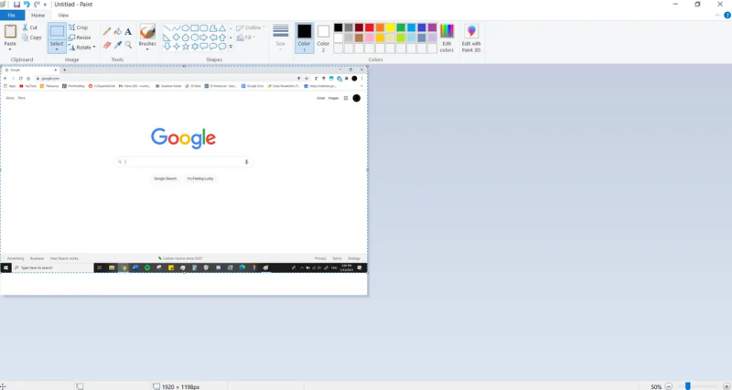The image size is (732, 390).
Task: Click the Brushes icon
Action: point(147,32)
